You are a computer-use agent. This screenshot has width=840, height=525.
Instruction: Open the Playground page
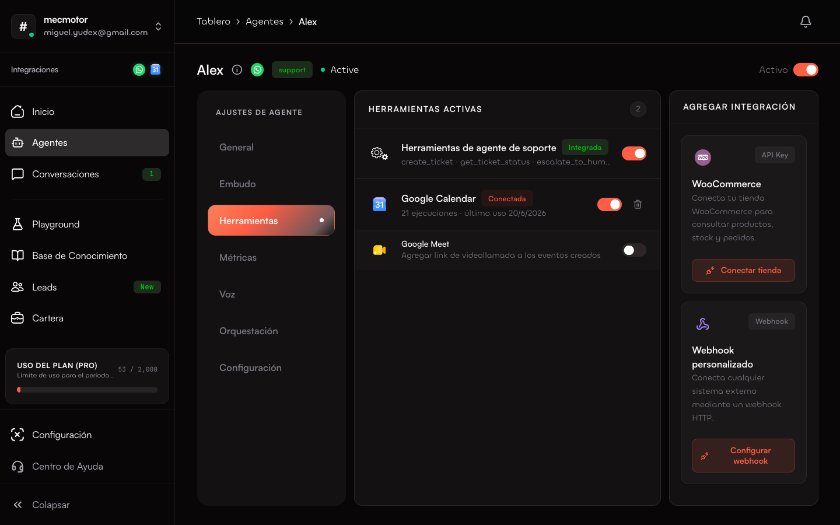point(87,224)
